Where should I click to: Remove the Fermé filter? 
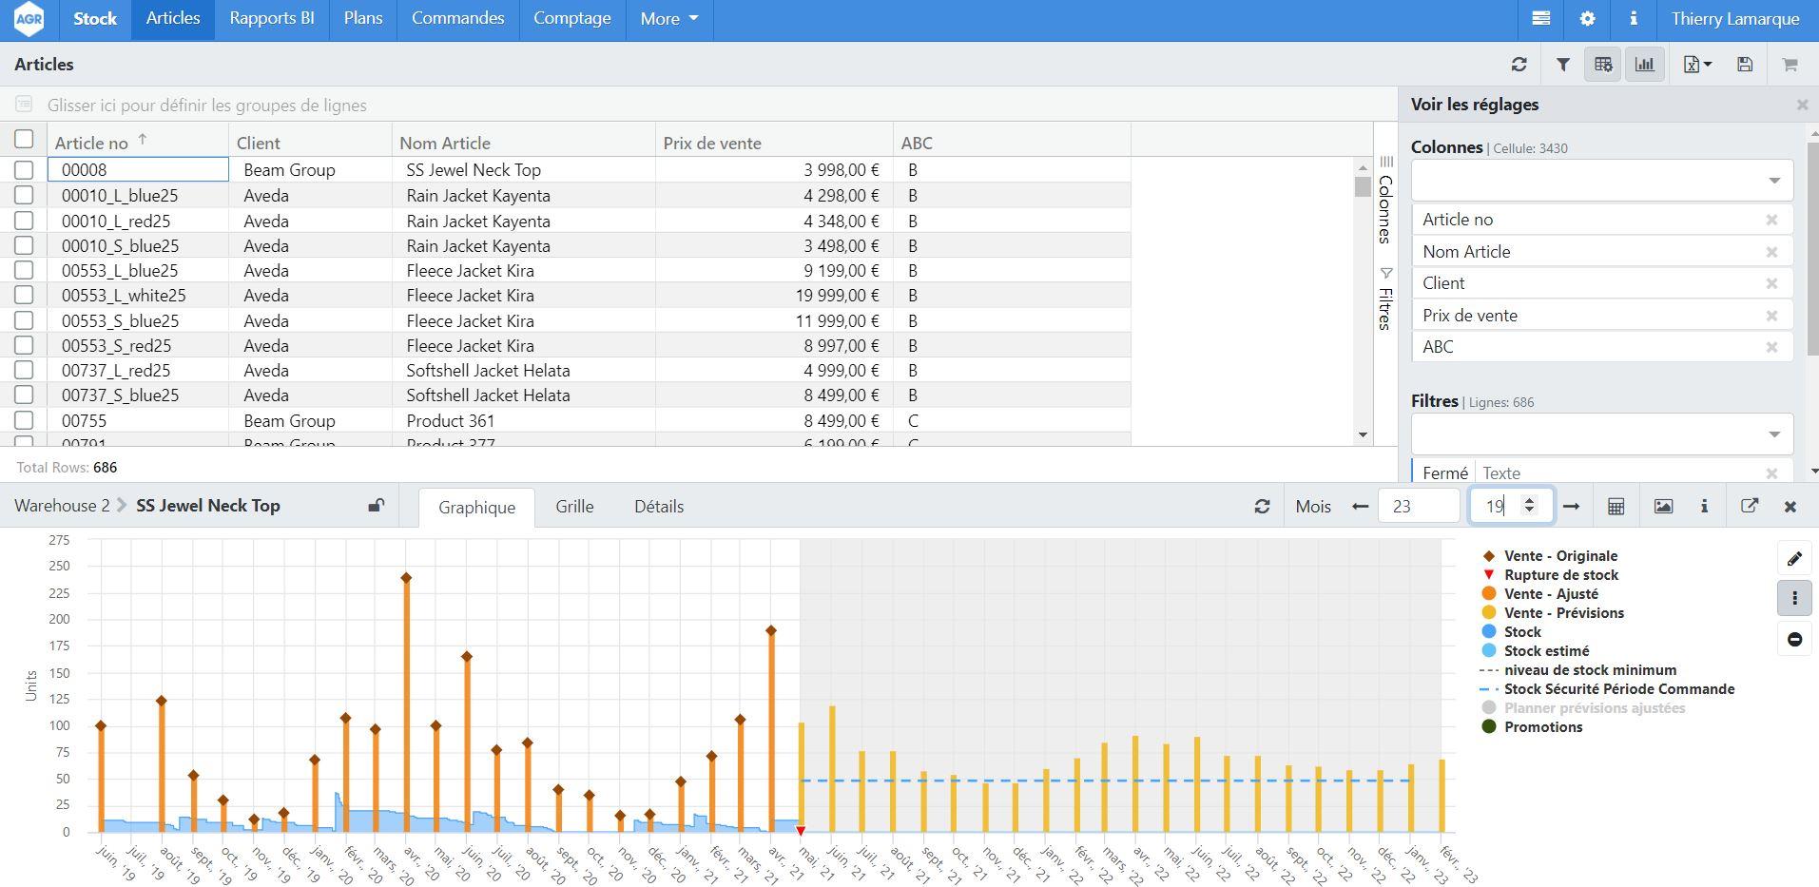pos(1771,472)
